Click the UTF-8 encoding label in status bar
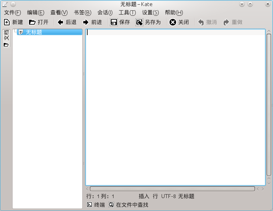The height and width of the screenshot is (211, 273). (168, 196)
